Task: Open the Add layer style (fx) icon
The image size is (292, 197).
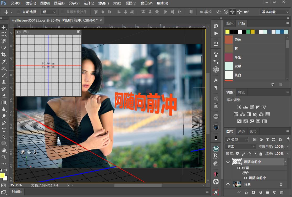Action: [246, 192]
